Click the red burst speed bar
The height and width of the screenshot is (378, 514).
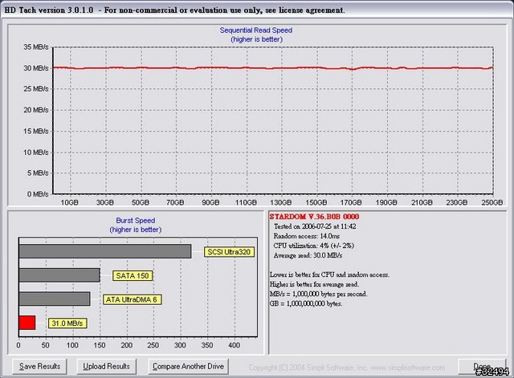(27, 323)
